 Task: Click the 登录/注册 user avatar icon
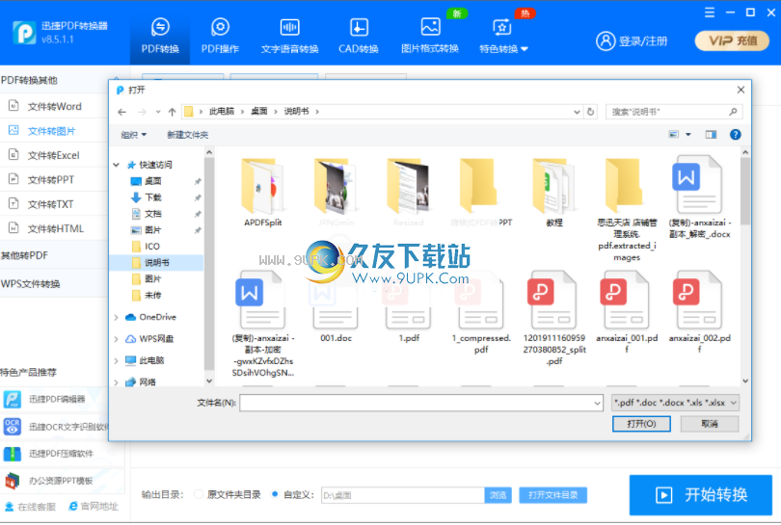[x=606, y=40]
